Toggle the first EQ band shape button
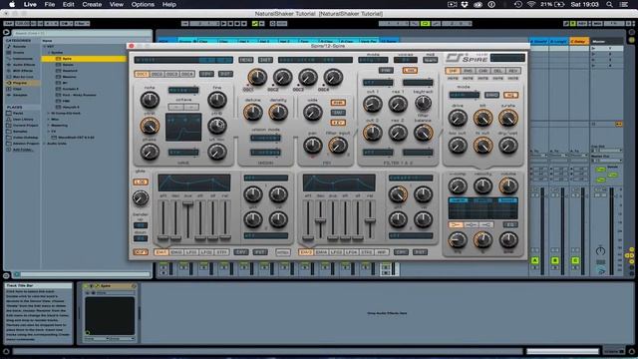This screenshot has height=359, width=638. [x=456, y=224]
